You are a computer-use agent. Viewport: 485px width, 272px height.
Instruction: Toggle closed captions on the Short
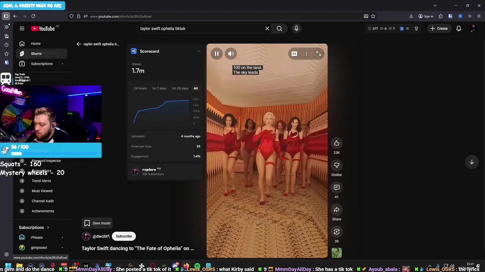(x=294, y=54)
